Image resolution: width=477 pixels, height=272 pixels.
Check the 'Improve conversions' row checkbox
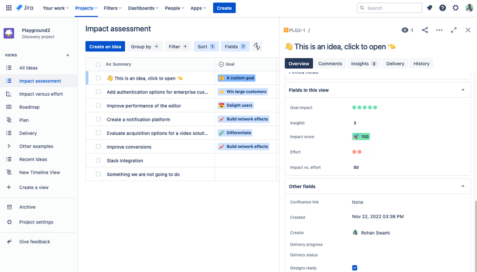pyautogui.click(x=98, y=146)
